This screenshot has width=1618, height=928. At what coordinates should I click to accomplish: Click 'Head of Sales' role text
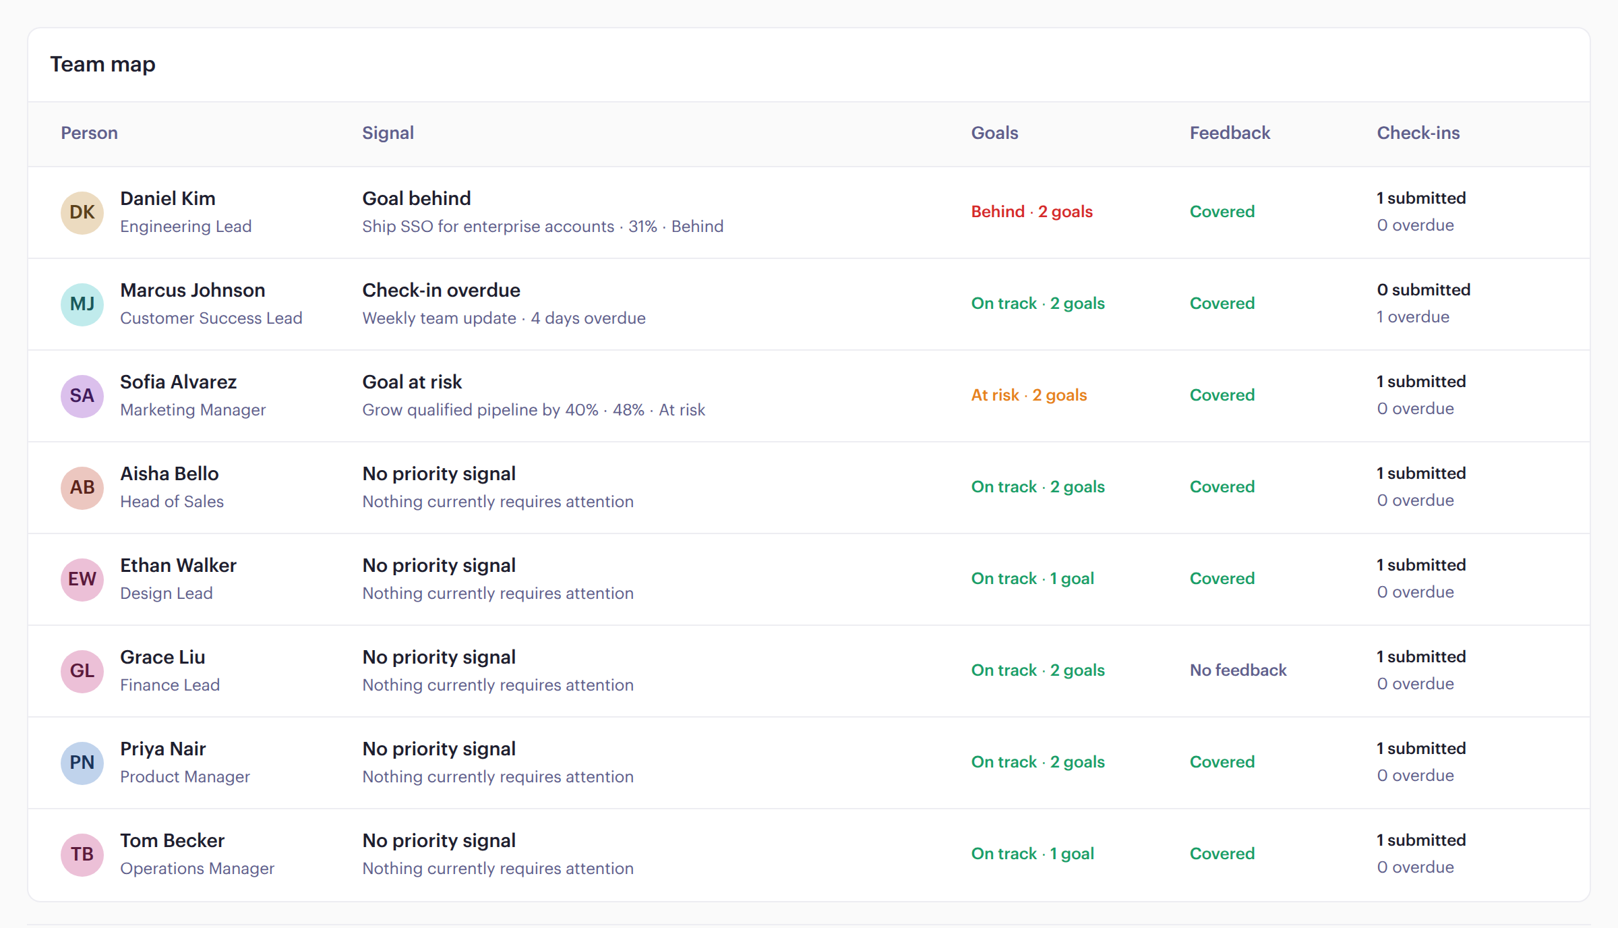[172, 502]
